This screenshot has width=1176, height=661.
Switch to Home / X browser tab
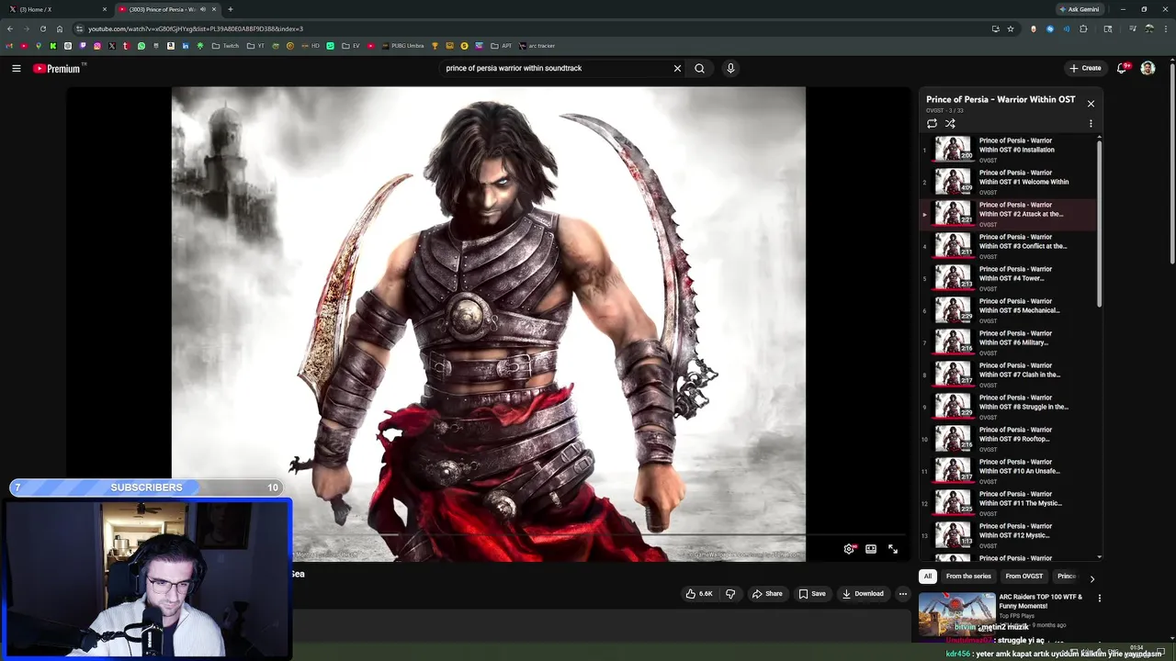[x=55, y=9]
